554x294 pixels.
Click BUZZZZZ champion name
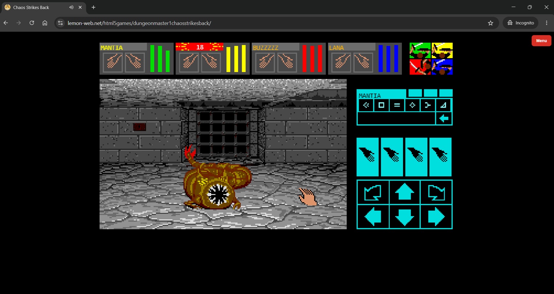pyautogui.click(x=266, y=48)
